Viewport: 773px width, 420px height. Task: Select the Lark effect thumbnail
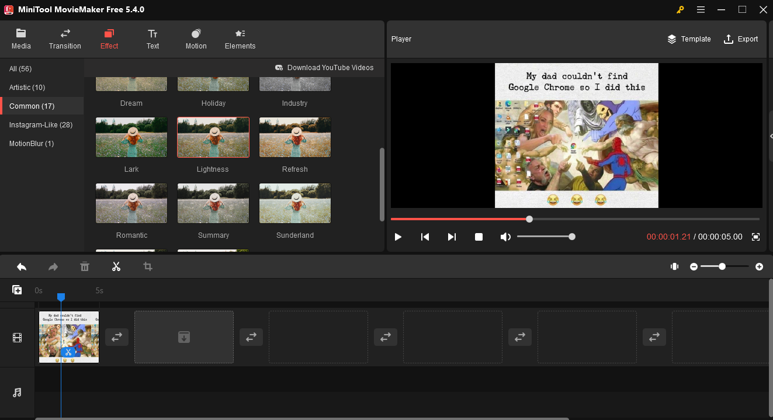[131, 137]
